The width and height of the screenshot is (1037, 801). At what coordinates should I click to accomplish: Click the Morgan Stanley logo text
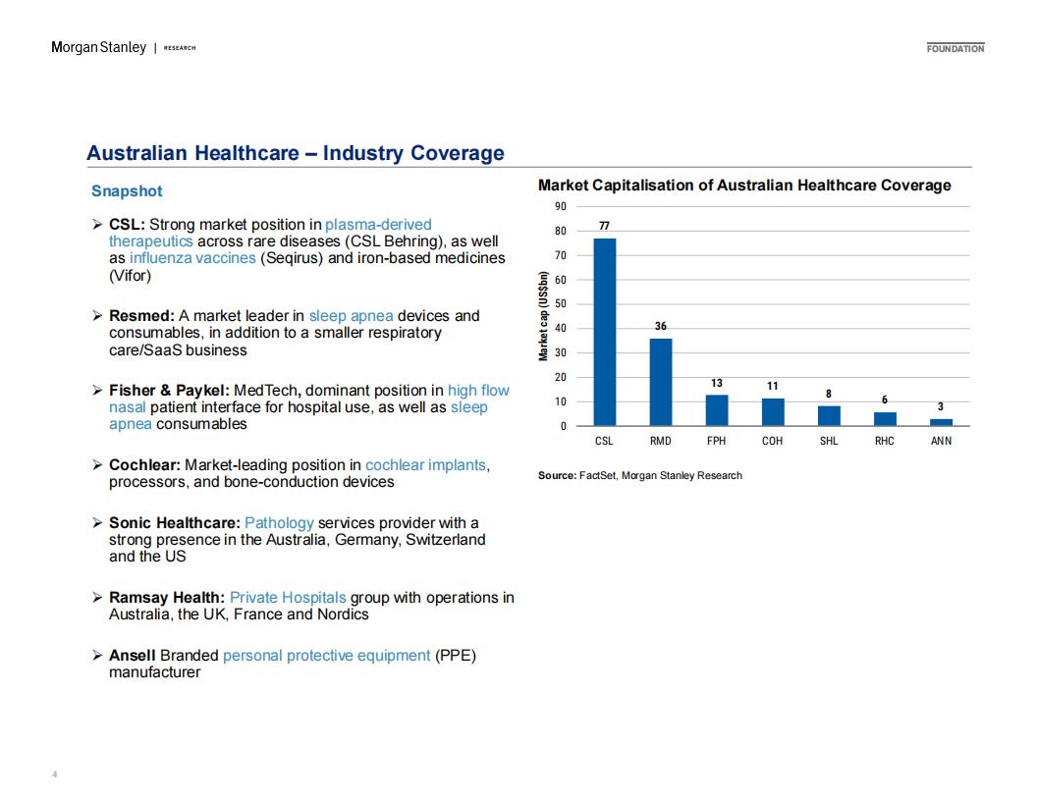point(98,47)
